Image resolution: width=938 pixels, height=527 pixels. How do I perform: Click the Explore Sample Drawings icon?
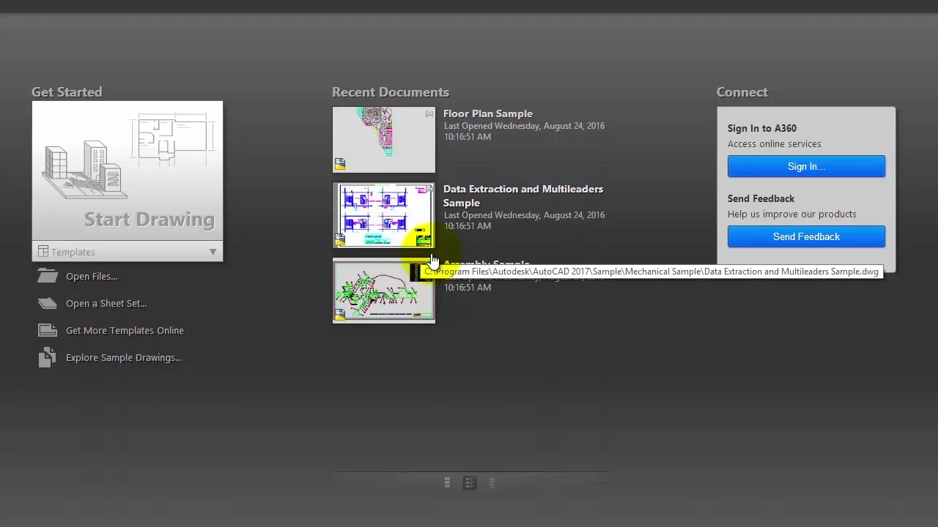click(x=47, y=357)
